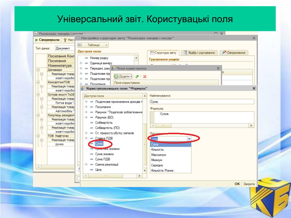Select the Сума знижки field
The width and height of the screenshot is (291, 218).
tap(104, 154)
